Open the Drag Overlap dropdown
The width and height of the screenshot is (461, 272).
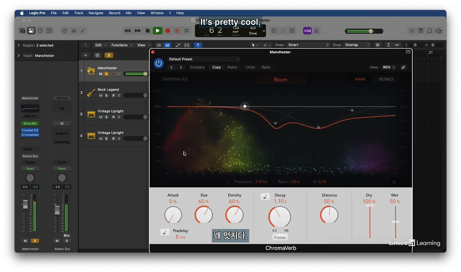[357, 45]
